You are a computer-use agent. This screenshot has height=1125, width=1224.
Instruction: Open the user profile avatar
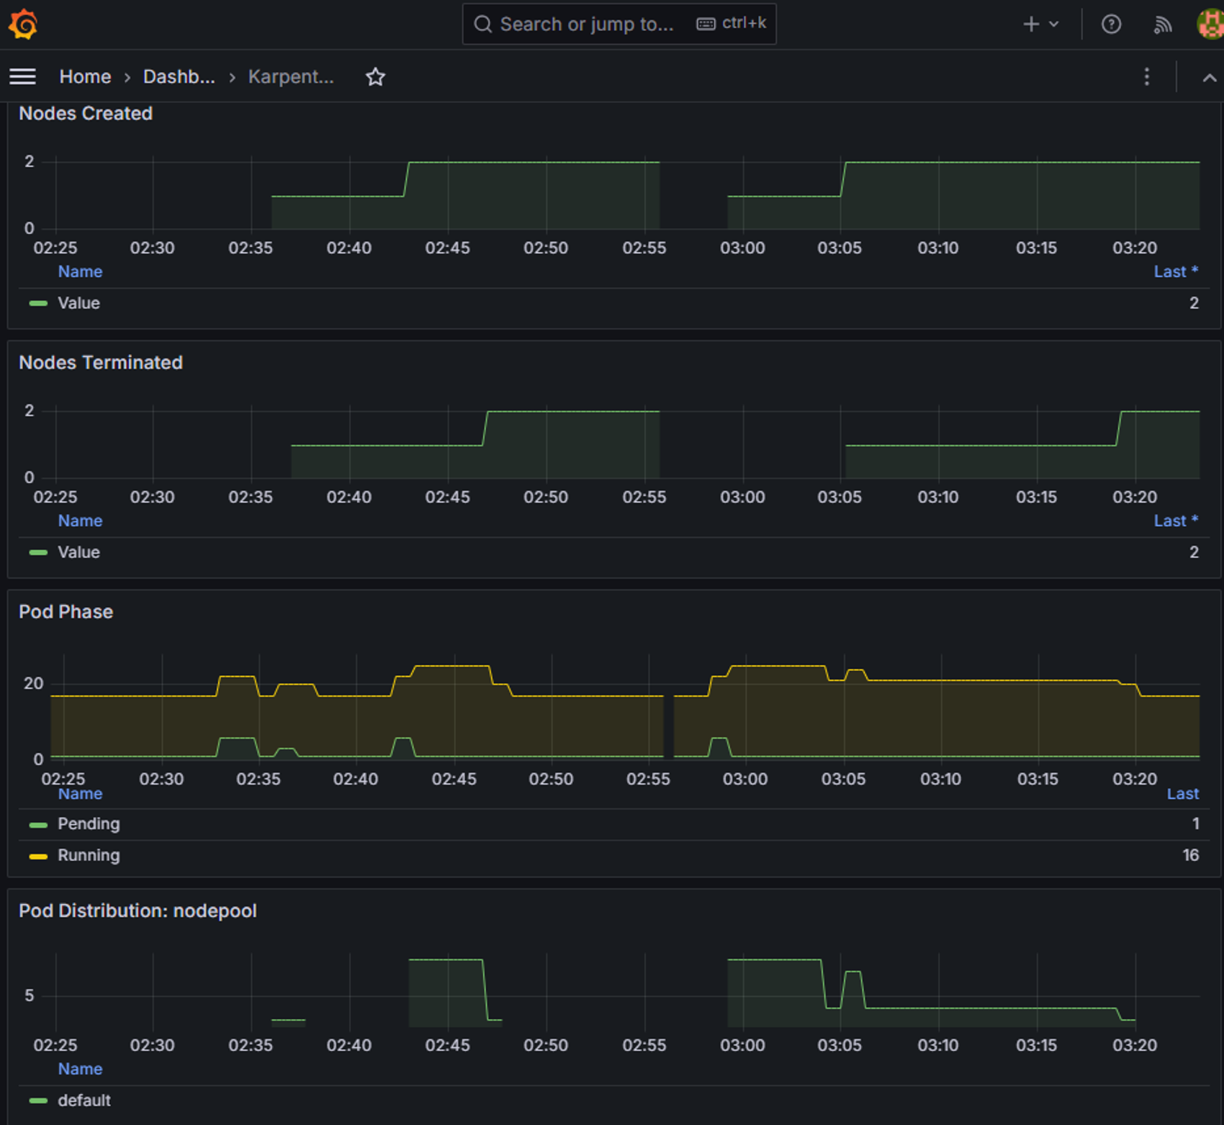coord(1210,24)
